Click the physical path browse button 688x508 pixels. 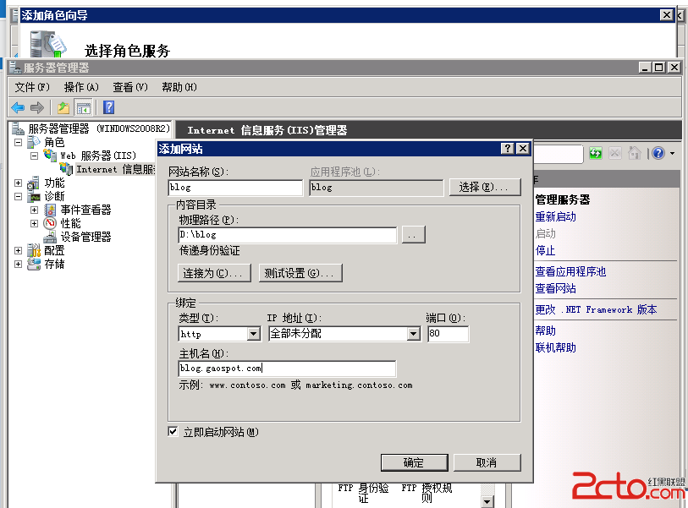(x=413, y=235)
